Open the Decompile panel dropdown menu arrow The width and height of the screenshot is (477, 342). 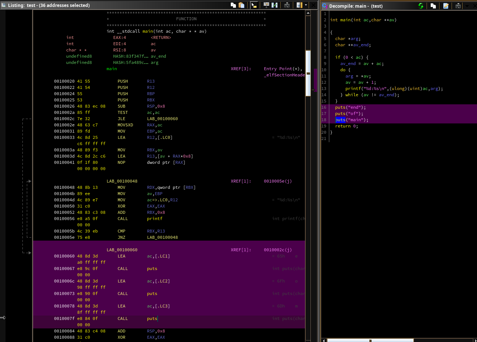pos(467,6)
